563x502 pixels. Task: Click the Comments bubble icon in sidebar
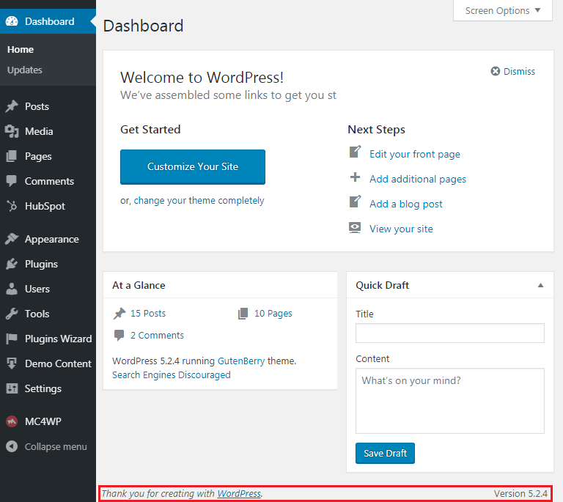tap(12, 181)
